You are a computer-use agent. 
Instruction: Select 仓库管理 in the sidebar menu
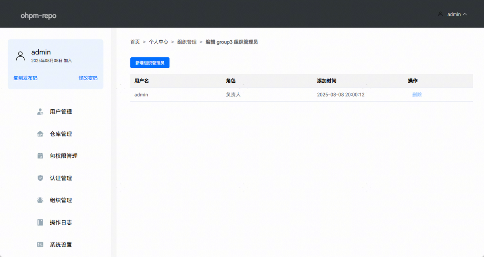coord(61,134)
